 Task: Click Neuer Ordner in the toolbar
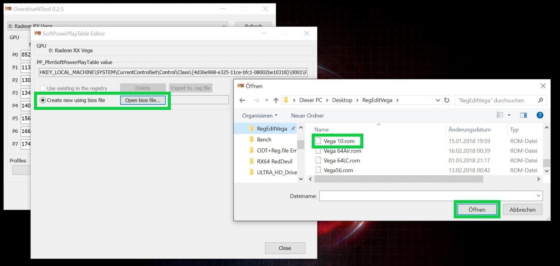pyautogui.click(x=307, y=115)
